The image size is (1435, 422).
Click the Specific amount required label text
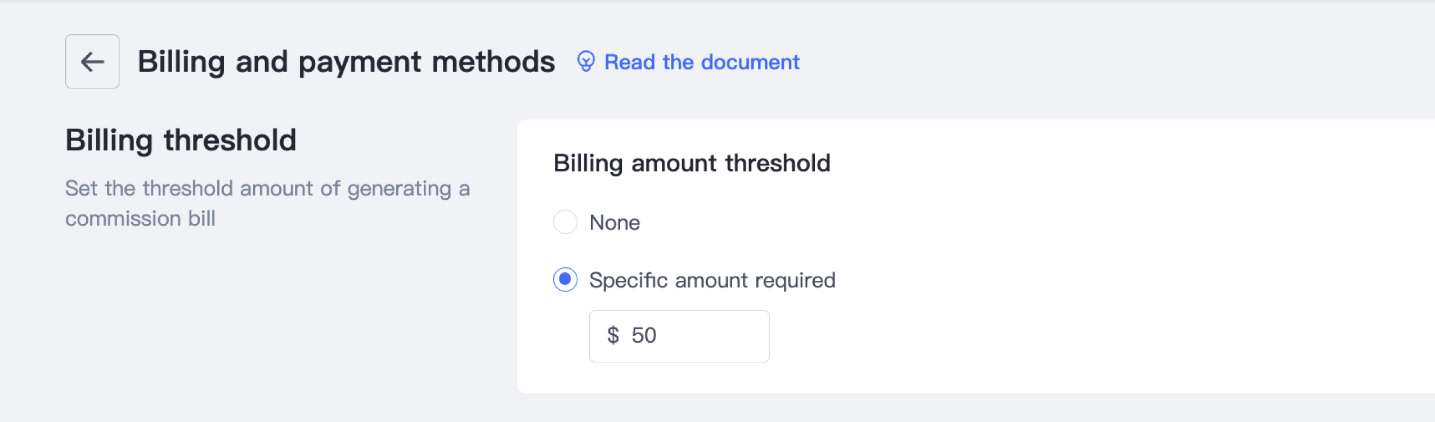(712, 280)
